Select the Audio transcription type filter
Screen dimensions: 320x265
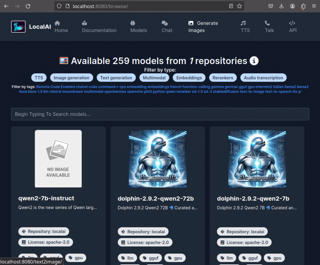point(263,78)
